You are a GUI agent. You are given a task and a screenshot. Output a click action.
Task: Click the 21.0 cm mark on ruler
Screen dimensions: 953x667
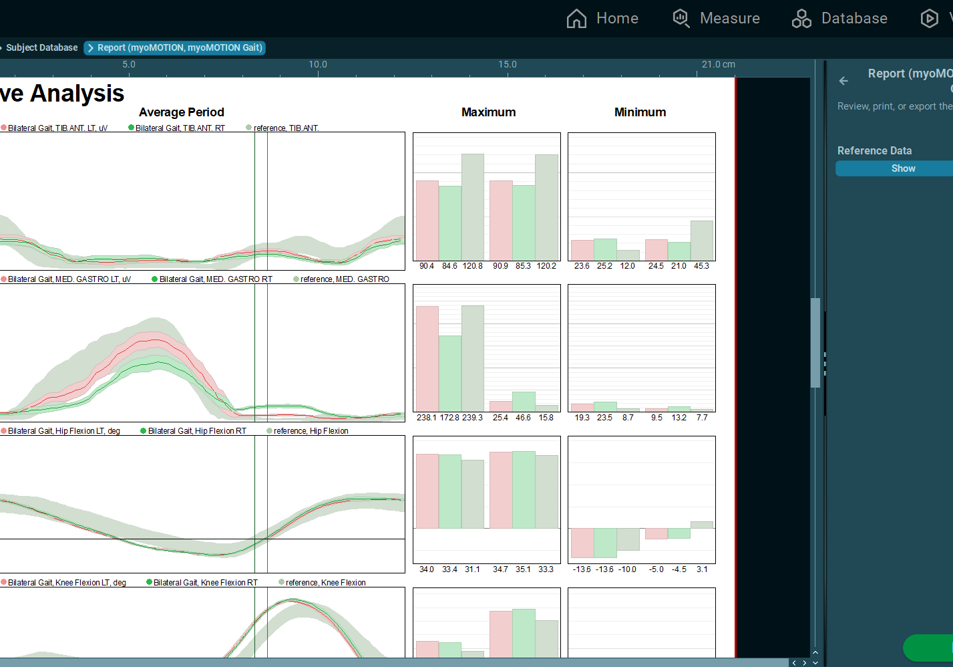[x=719, y=65]
